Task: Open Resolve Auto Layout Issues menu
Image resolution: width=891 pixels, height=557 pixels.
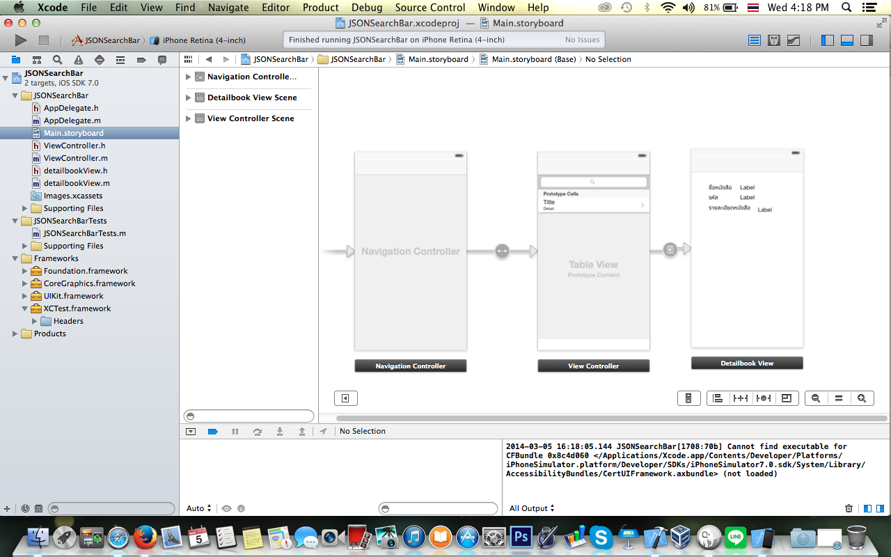Action: 764,398
